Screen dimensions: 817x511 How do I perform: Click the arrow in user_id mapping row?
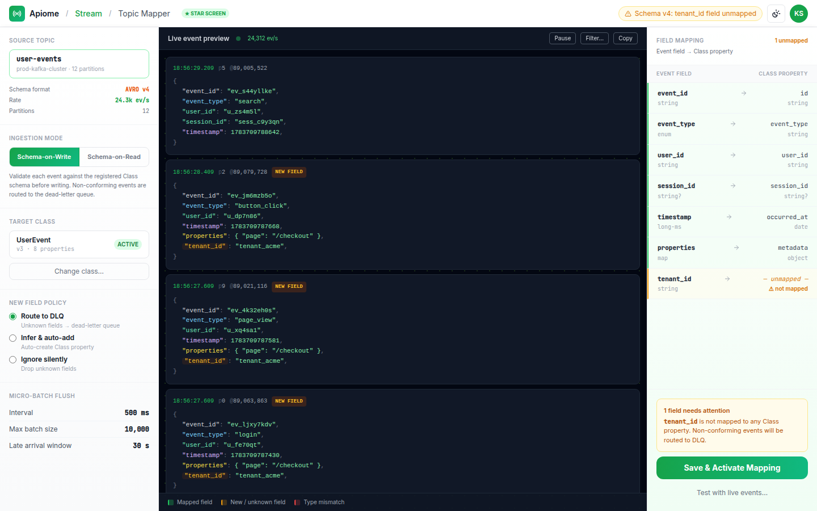pos(733,155)
